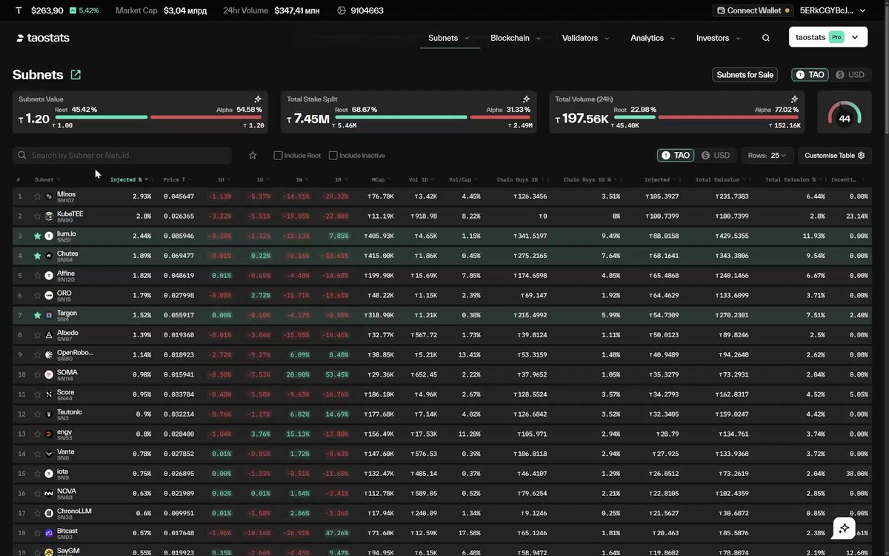Expand the taostats Pro account dropdown
The width and height of the screenshot is (889, 556).
[828, 37]
